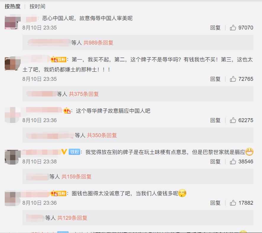262x233 pixels.
Task: Open 共159条回复 reply thread
Action: (77, 176)
